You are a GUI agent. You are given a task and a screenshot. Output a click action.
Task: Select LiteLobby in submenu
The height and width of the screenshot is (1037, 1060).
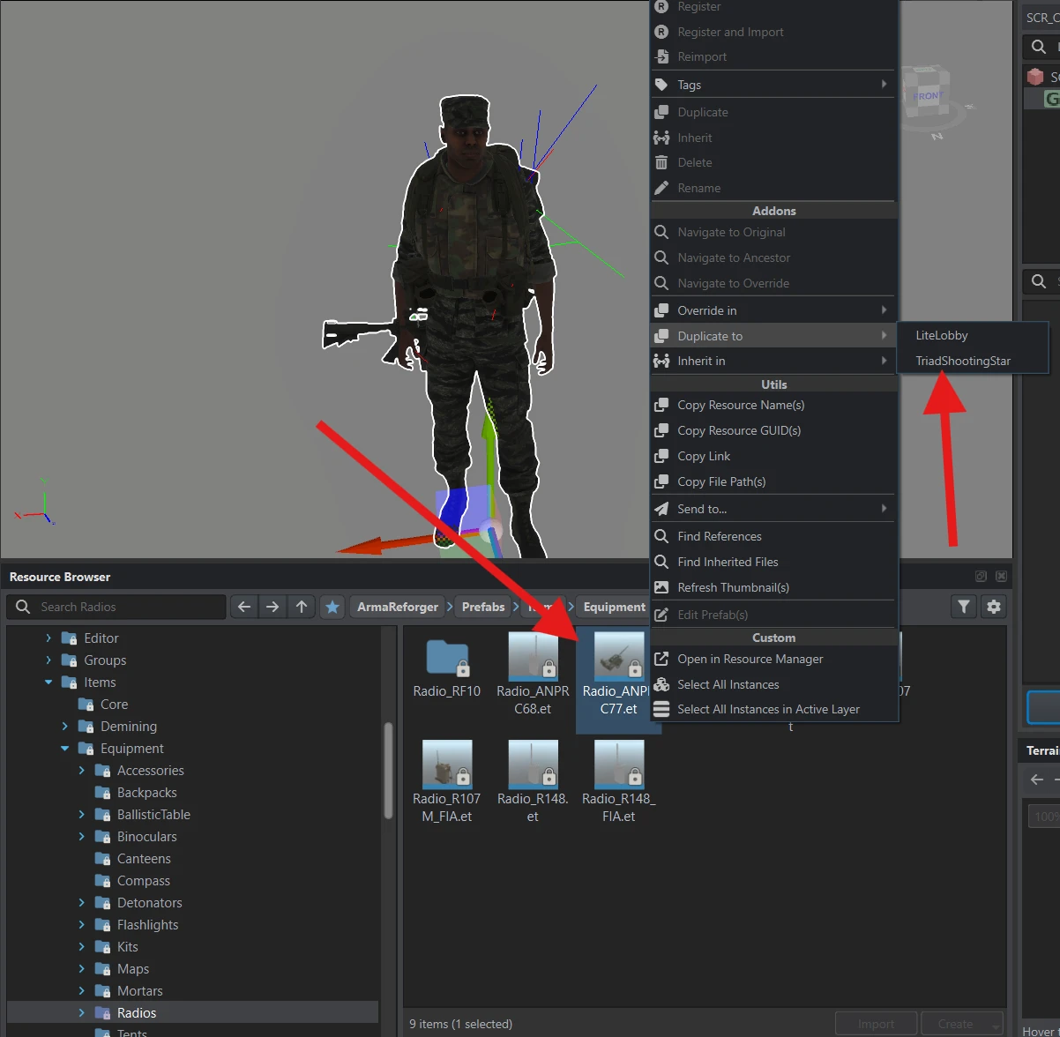tap(973, 335)
